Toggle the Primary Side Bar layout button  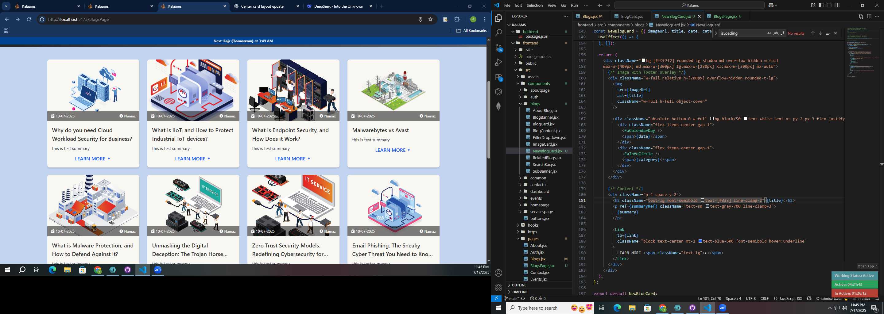click(x=821, y=5)
